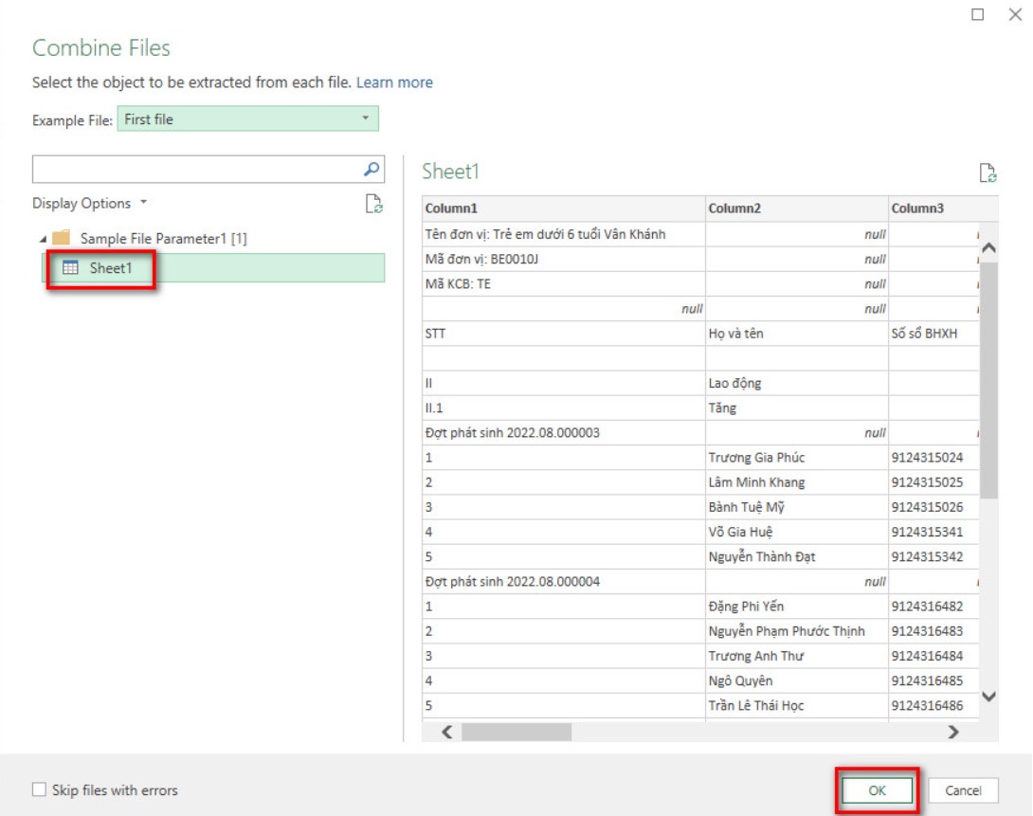The width and height of the screenshot is (1033, 816).
Task: Click the cell 'Bành Tuệ Mỹ'
Action: coord(796,507)
